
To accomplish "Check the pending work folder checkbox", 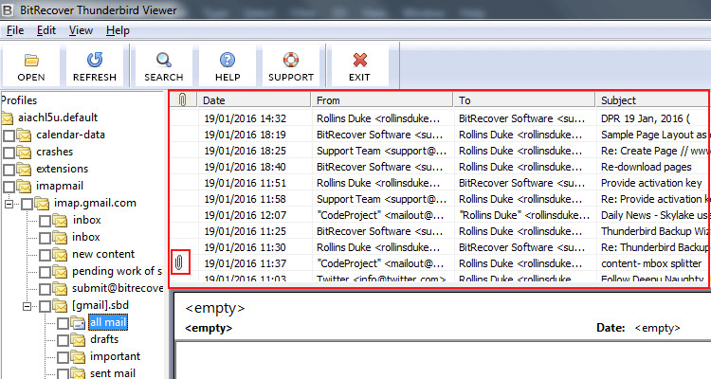I will [45, 272].
